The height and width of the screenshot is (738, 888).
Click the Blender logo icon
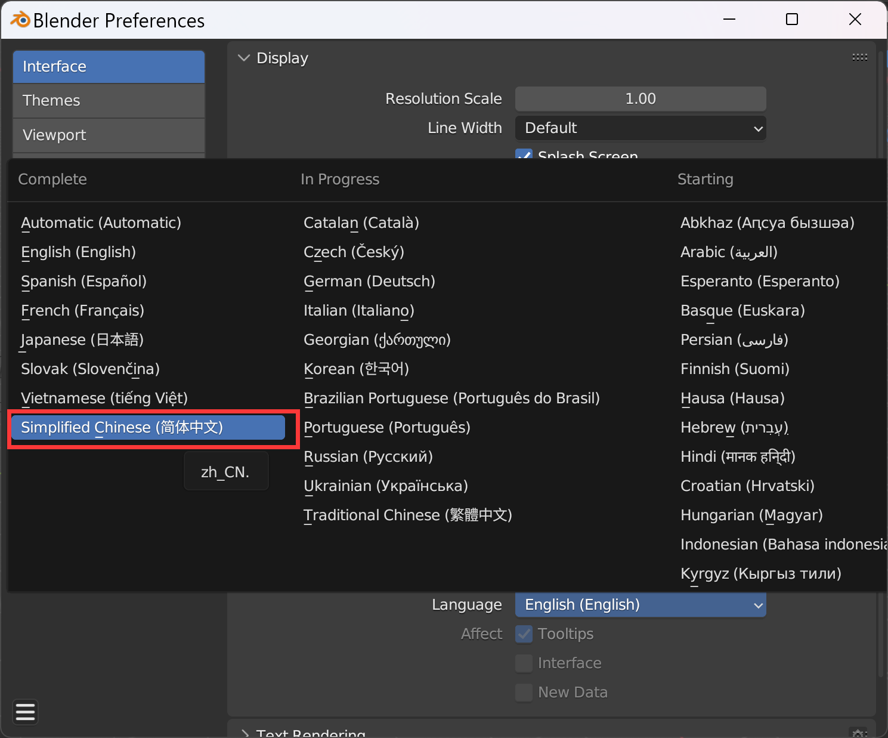coord(20,20)
